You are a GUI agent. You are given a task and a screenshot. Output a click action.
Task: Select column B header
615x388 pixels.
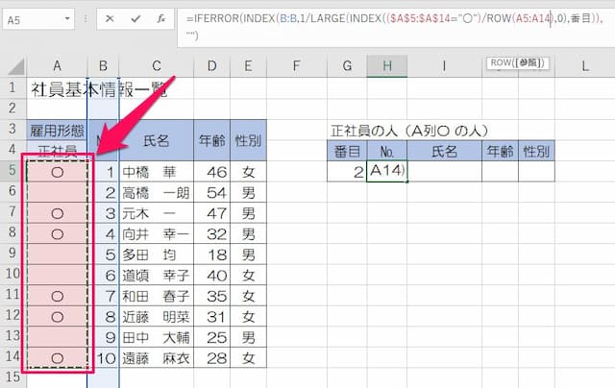coord(103,66)
